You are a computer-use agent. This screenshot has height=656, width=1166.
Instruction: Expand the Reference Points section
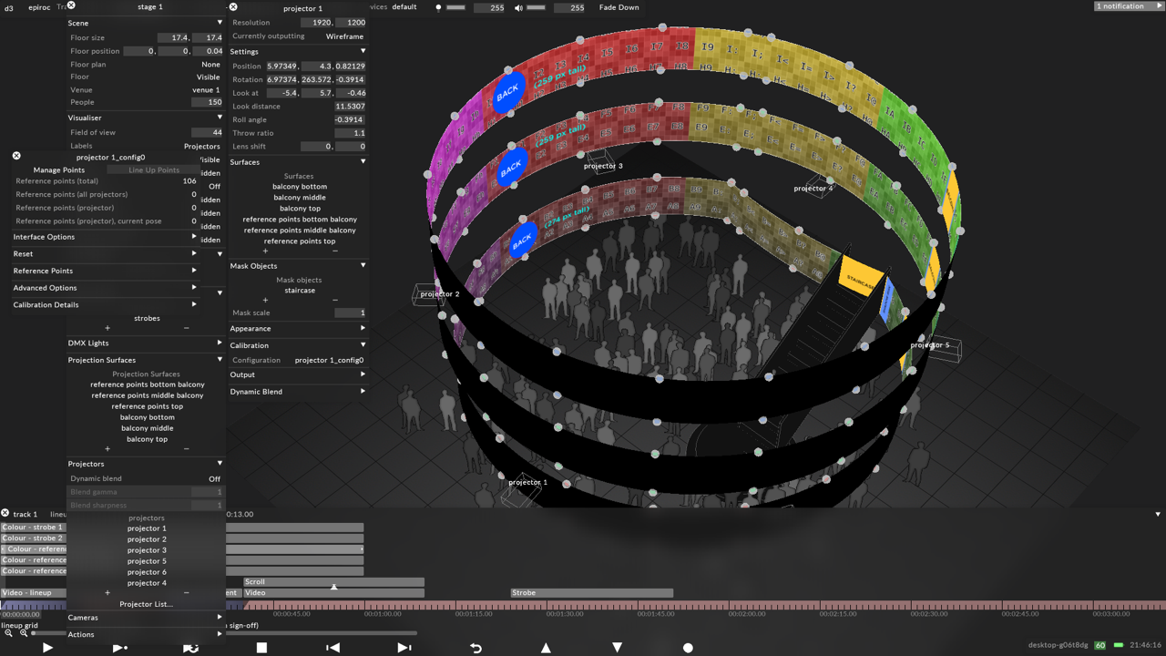tap(105, 271)
